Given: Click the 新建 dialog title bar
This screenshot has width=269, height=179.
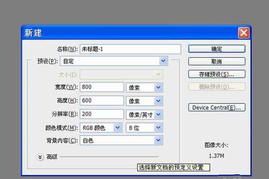Looking at the screenshot, I should click(x=126, y=33).
